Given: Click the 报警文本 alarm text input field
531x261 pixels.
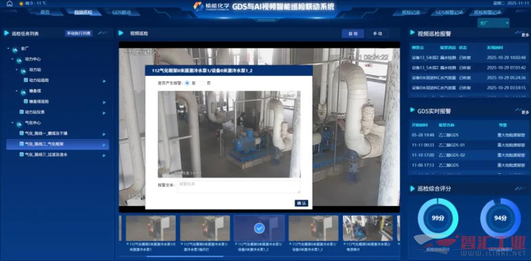Looking at the screenshot, I should (238, 186).
